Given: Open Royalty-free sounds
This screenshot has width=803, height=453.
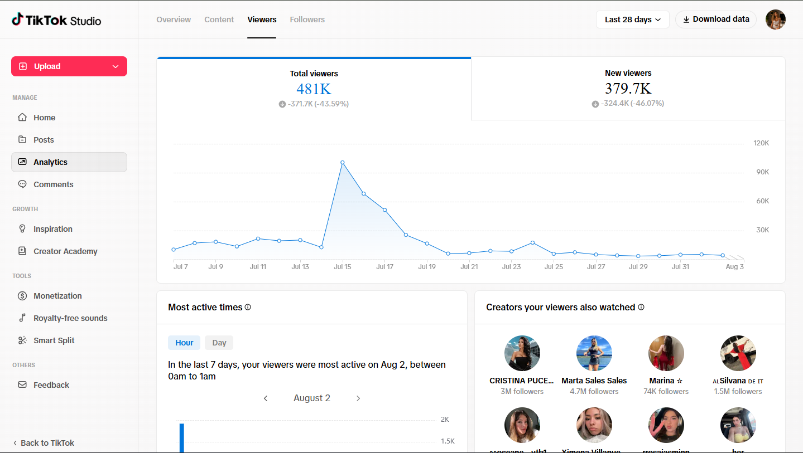Looking at the screenshot, I should point(69,318).
